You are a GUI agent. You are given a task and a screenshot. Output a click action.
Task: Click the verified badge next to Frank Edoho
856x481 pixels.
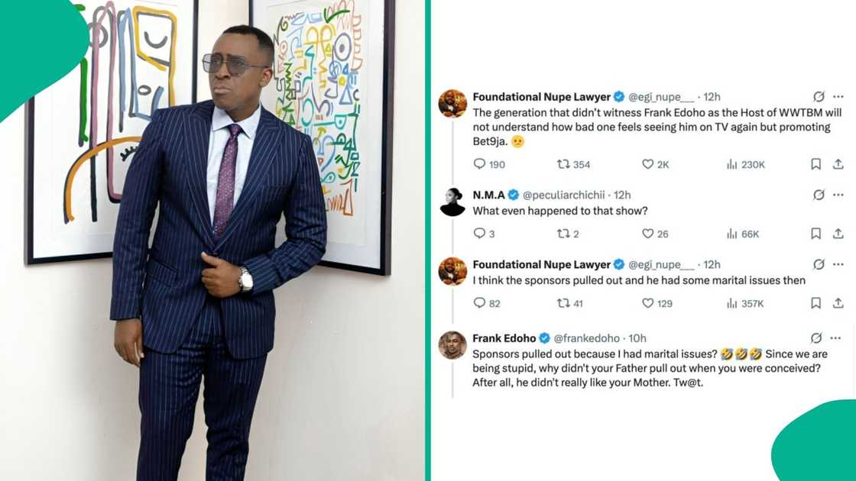pyautogui.click(x=545, y=337)
